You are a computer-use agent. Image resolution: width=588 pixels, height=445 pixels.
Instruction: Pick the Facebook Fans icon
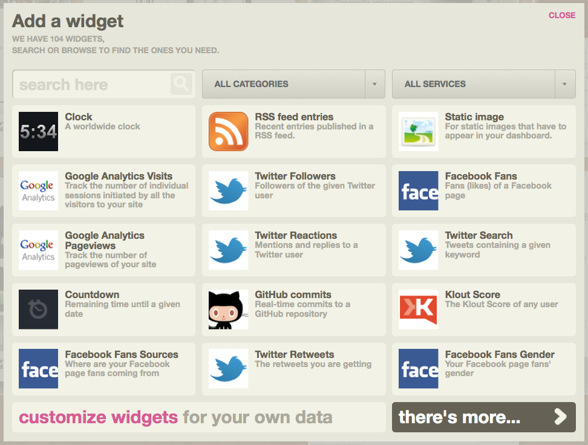[418, 190]
